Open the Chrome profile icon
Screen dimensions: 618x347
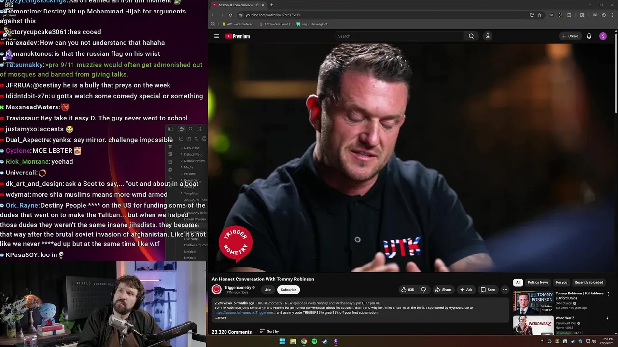604,15
